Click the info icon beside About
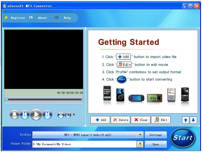 (31, 17)
